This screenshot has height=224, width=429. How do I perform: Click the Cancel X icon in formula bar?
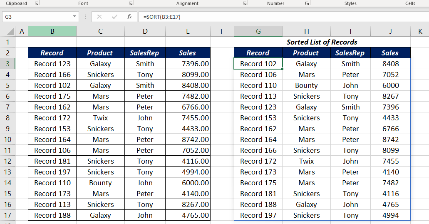point(99,17)
